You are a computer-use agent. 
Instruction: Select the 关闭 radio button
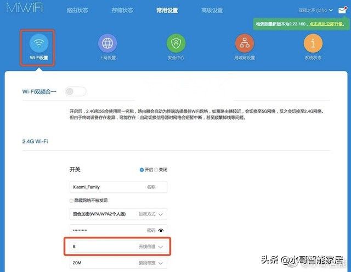[x=156, y=170]
